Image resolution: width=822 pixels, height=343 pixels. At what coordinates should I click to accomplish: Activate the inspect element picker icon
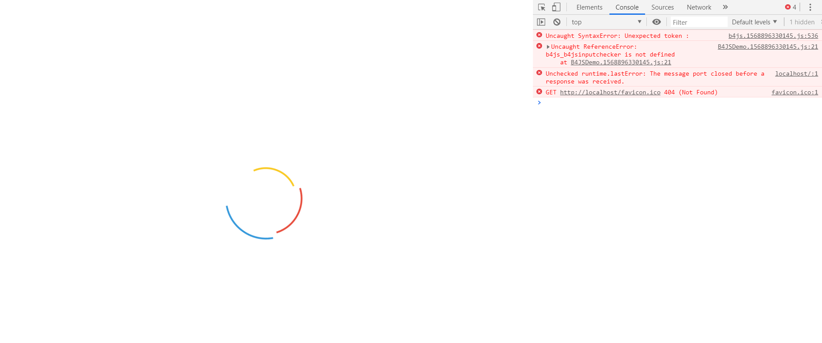click(x=542, y=7)
